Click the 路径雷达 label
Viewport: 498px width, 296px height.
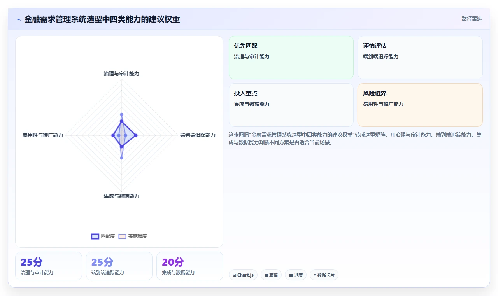472,19
